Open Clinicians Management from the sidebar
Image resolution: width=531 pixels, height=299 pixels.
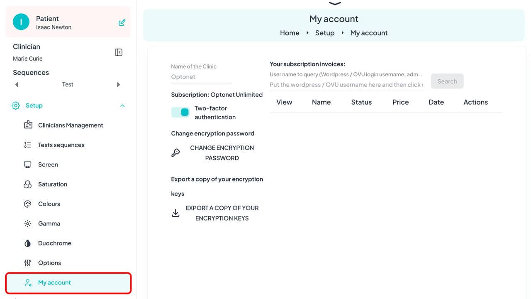click(x=27, y=125)
